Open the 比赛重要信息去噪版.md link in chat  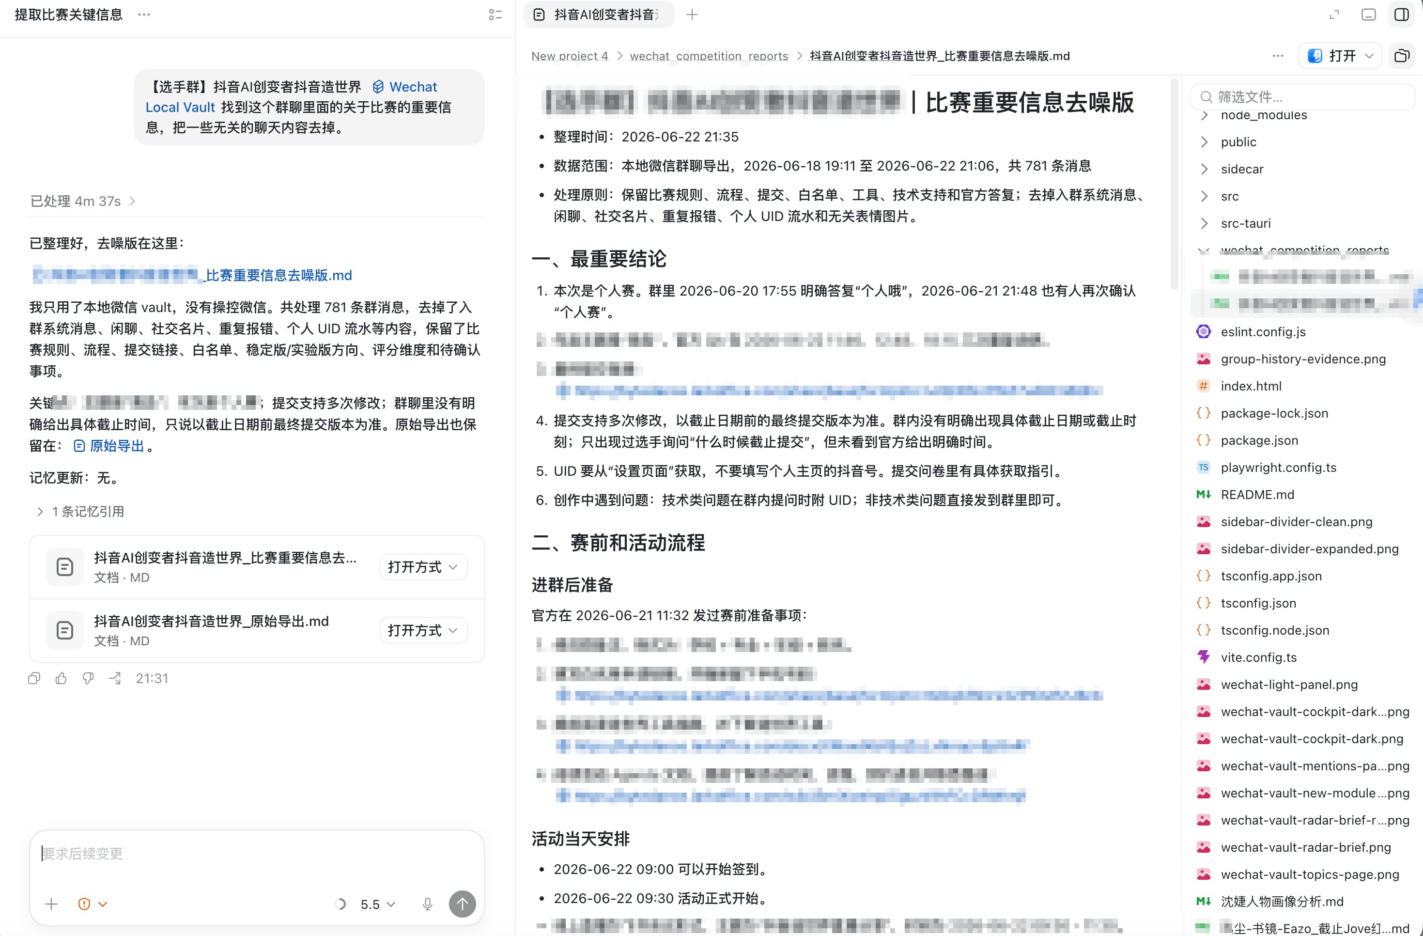192,275
